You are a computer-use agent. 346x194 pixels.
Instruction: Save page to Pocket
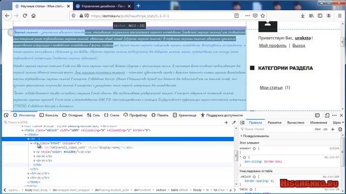tap(255, 16)
